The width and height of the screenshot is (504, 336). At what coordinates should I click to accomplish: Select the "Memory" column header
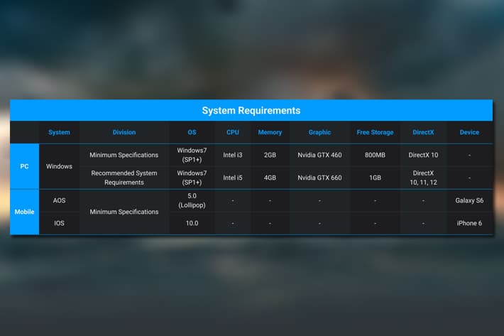click(270, 132)
